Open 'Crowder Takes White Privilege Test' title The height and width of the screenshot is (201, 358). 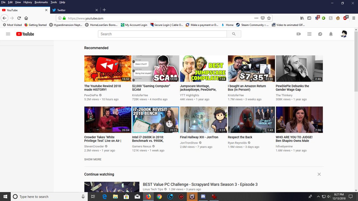[103, 139]
